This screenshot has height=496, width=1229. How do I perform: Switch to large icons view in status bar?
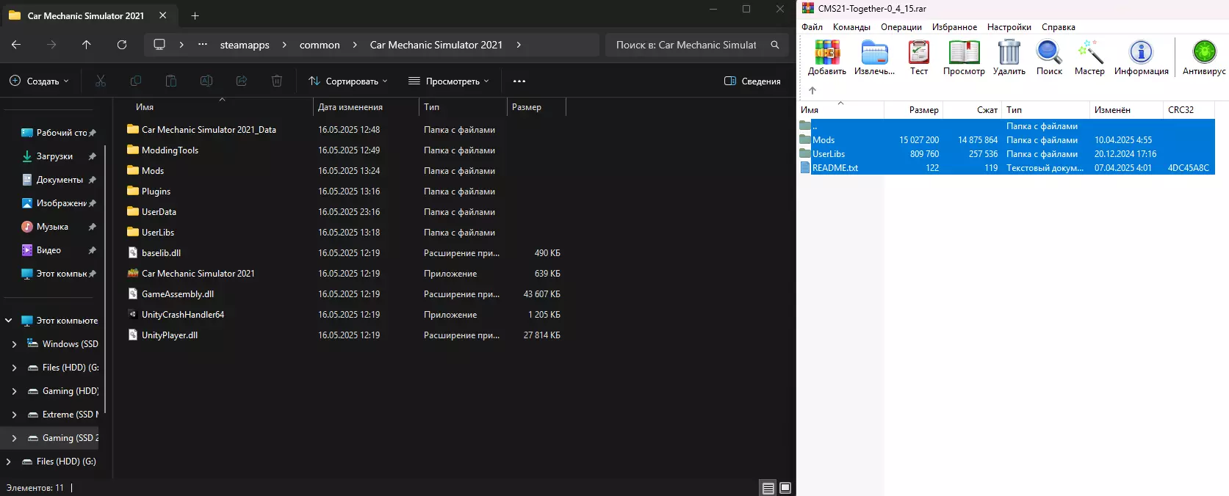[x=785, y=488]
